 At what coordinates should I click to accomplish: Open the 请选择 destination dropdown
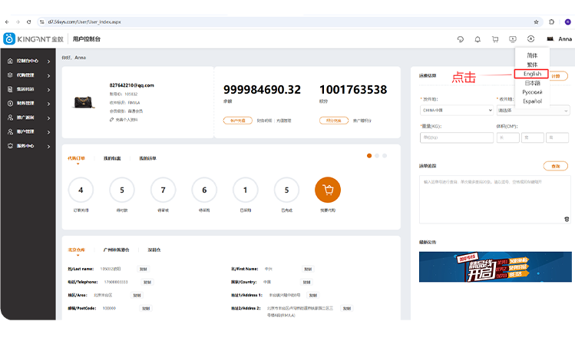533,110
